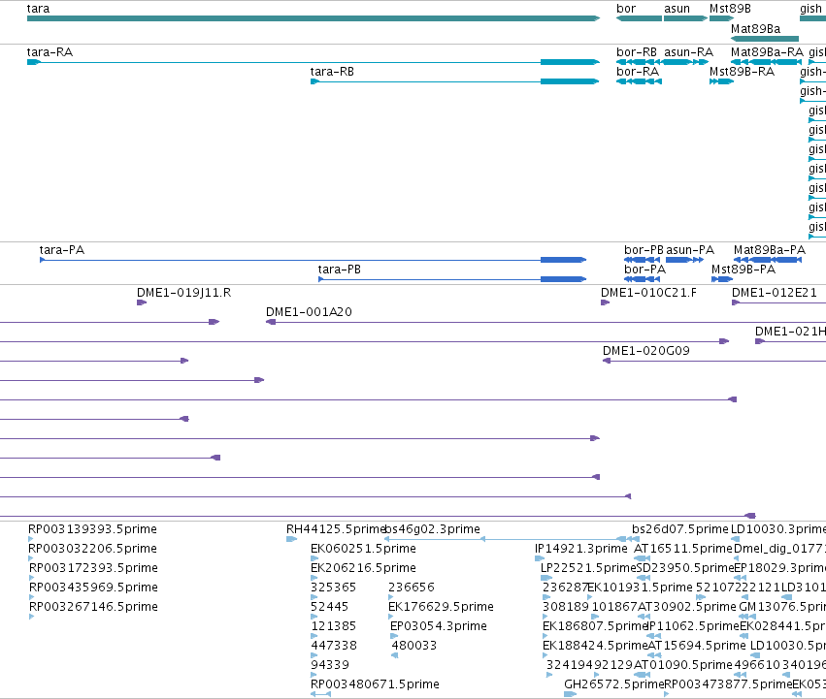The height and width of the screenshot is (699, 826).
Task: Select the EK176629.5prime EST label
Action: click(x=441, y=607)
